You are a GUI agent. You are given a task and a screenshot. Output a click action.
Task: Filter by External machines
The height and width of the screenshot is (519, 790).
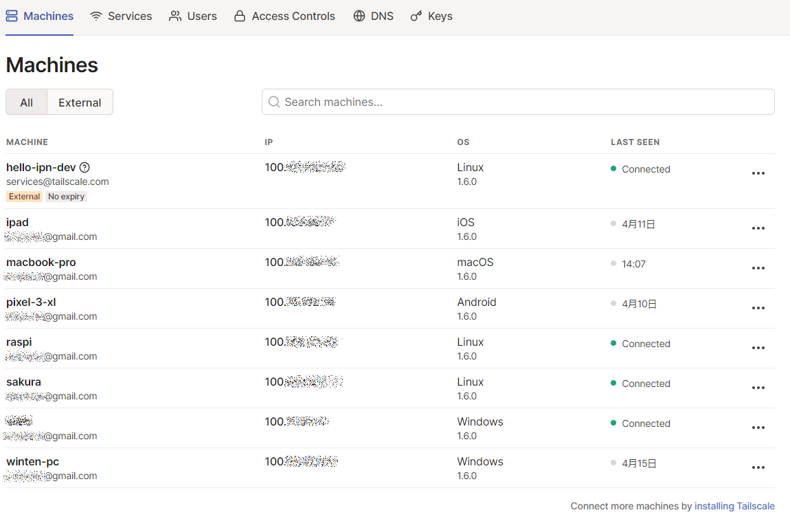tap(80, 102)
